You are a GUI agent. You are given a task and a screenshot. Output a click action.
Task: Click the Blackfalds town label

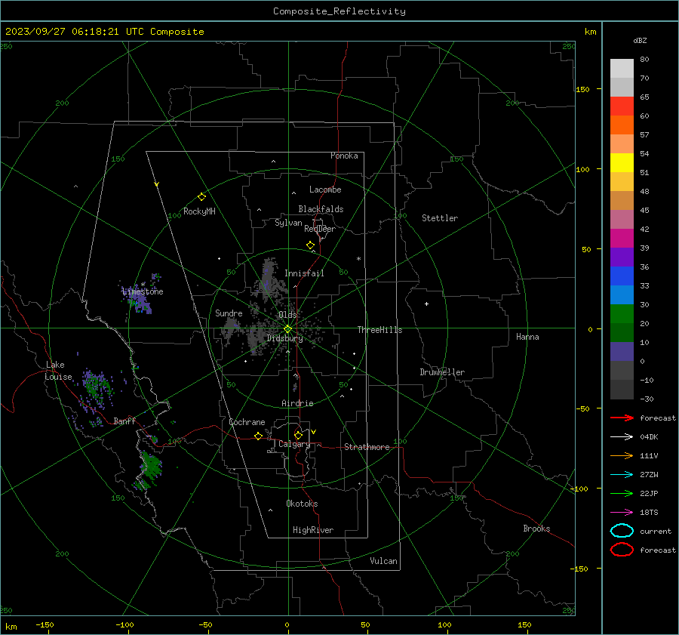(321, 209)
